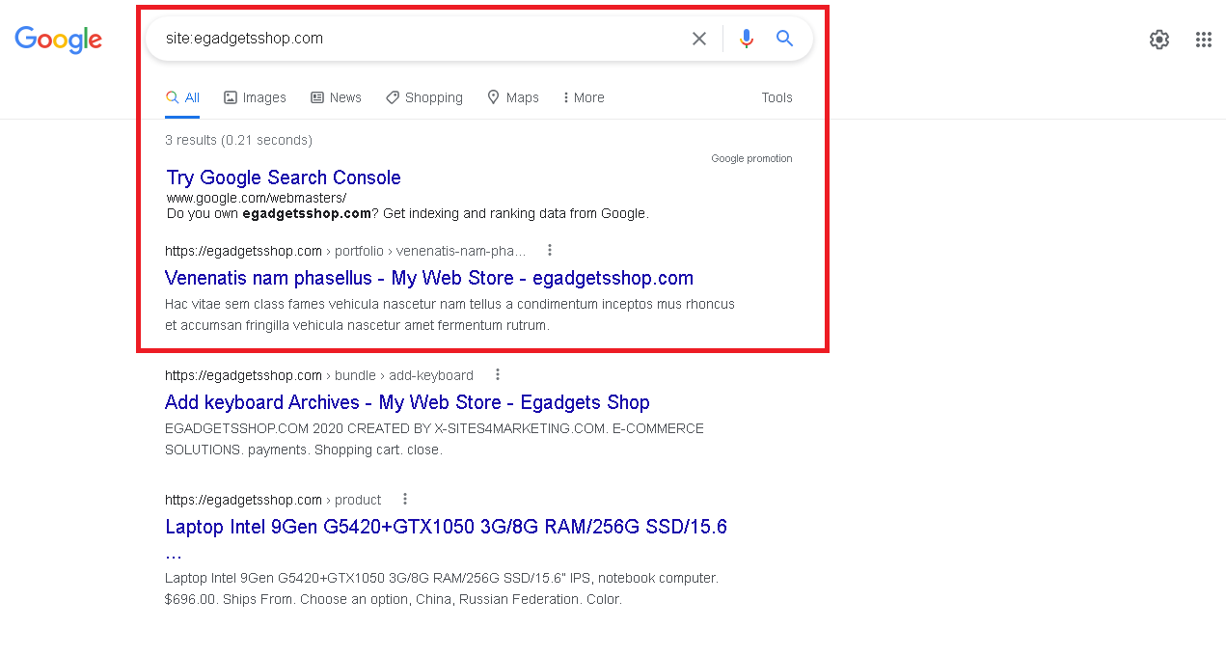Open Try Google Search Console link

[284, 177]
